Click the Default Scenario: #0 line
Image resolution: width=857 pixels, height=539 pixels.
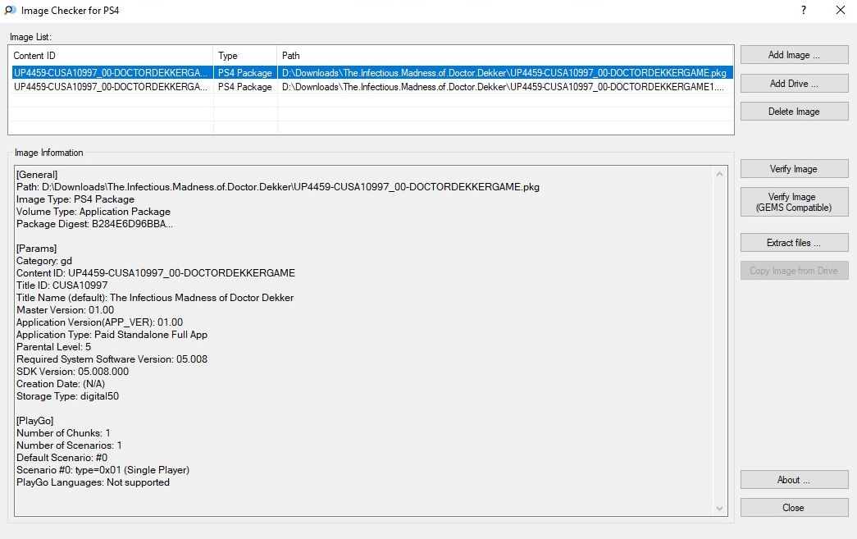tap(62, 458)
